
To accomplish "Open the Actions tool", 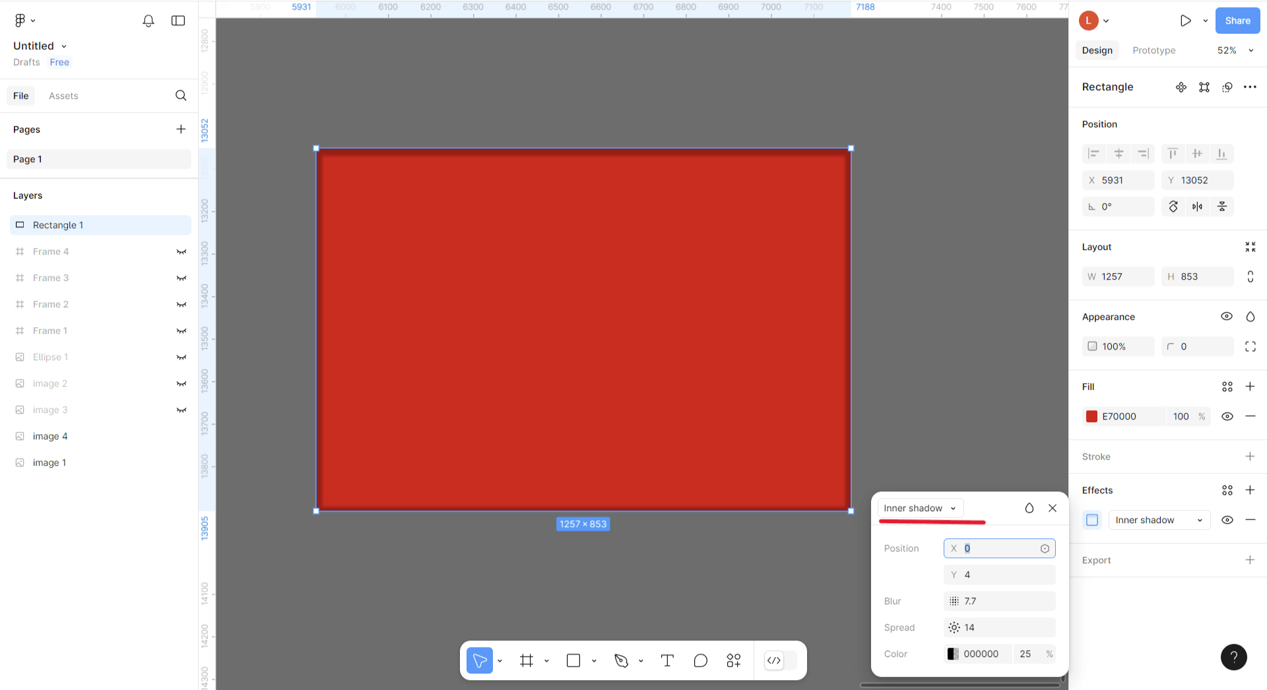I will click(x=734, y=660).
